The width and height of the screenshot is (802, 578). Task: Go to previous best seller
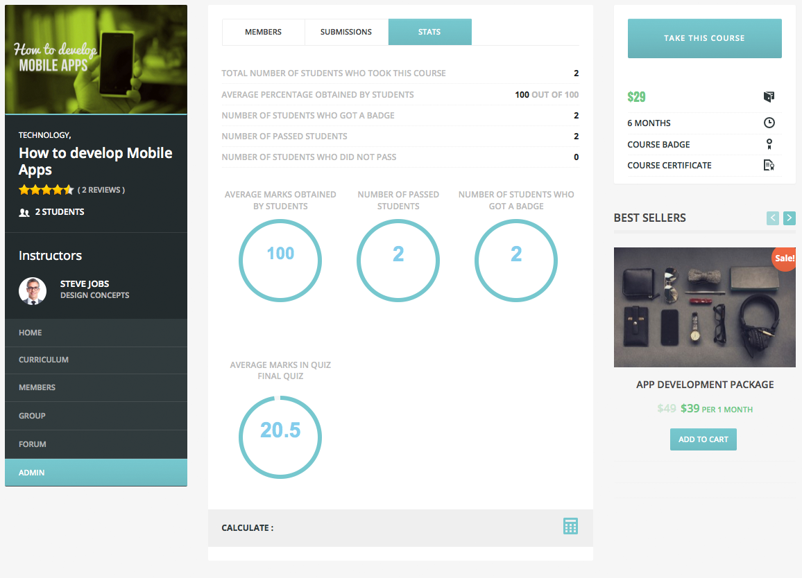pos(773,218)
